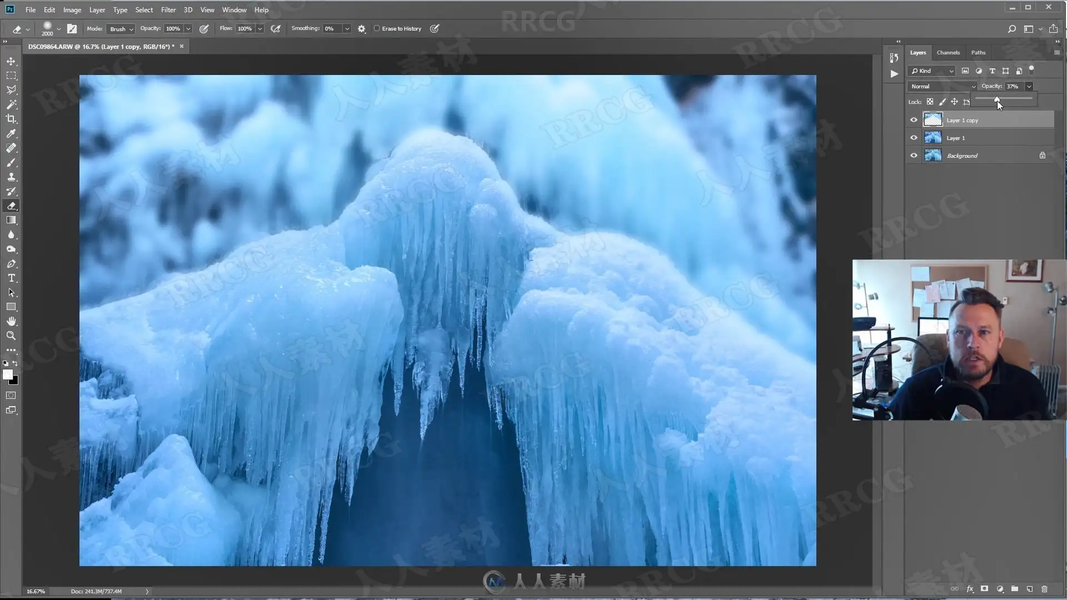Open the Filter menu
This screenshot has width=1067, height=600.
pos(168,9)
